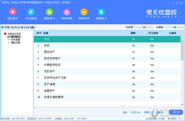Screen dimensions: 185x121
Task: Click the 返回首页 home icon
Action: [13, 12]
